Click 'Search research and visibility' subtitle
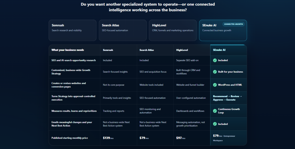 (67, 30)
